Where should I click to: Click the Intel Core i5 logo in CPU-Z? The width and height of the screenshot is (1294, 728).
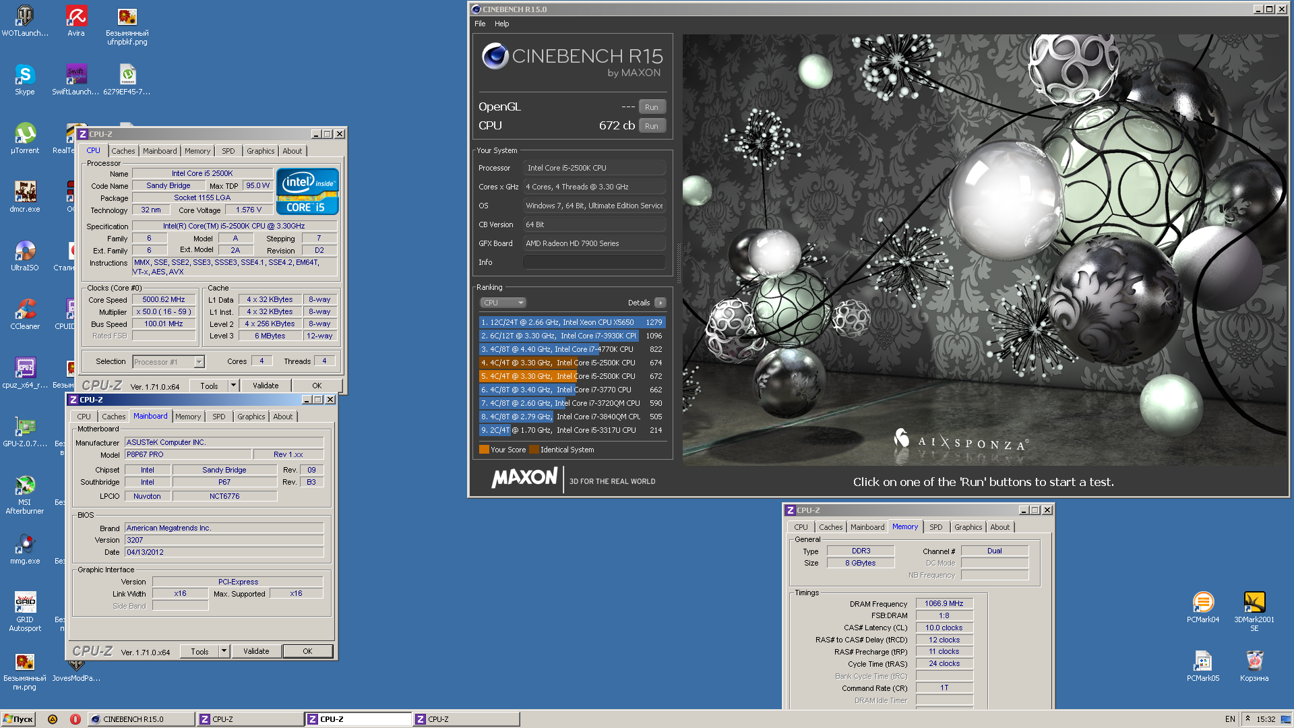pyautogui.click(x=307, y=191)
